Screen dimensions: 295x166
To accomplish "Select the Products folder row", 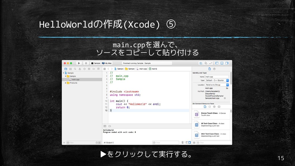I will pos(82,83).
